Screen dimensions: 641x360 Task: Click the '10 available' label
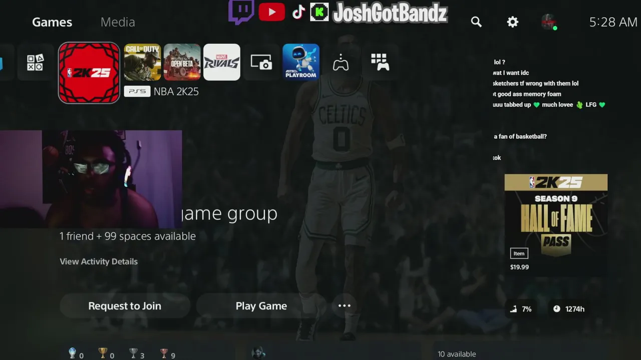457,354
